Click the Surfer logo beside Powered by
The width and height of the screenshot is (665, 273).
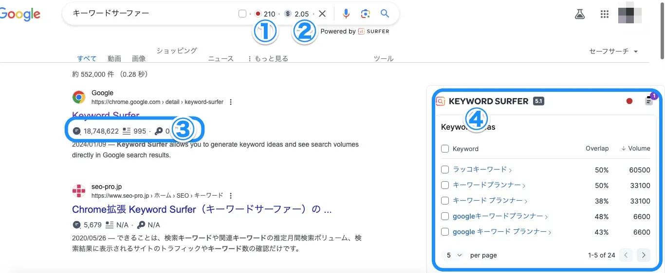(373, 31)
